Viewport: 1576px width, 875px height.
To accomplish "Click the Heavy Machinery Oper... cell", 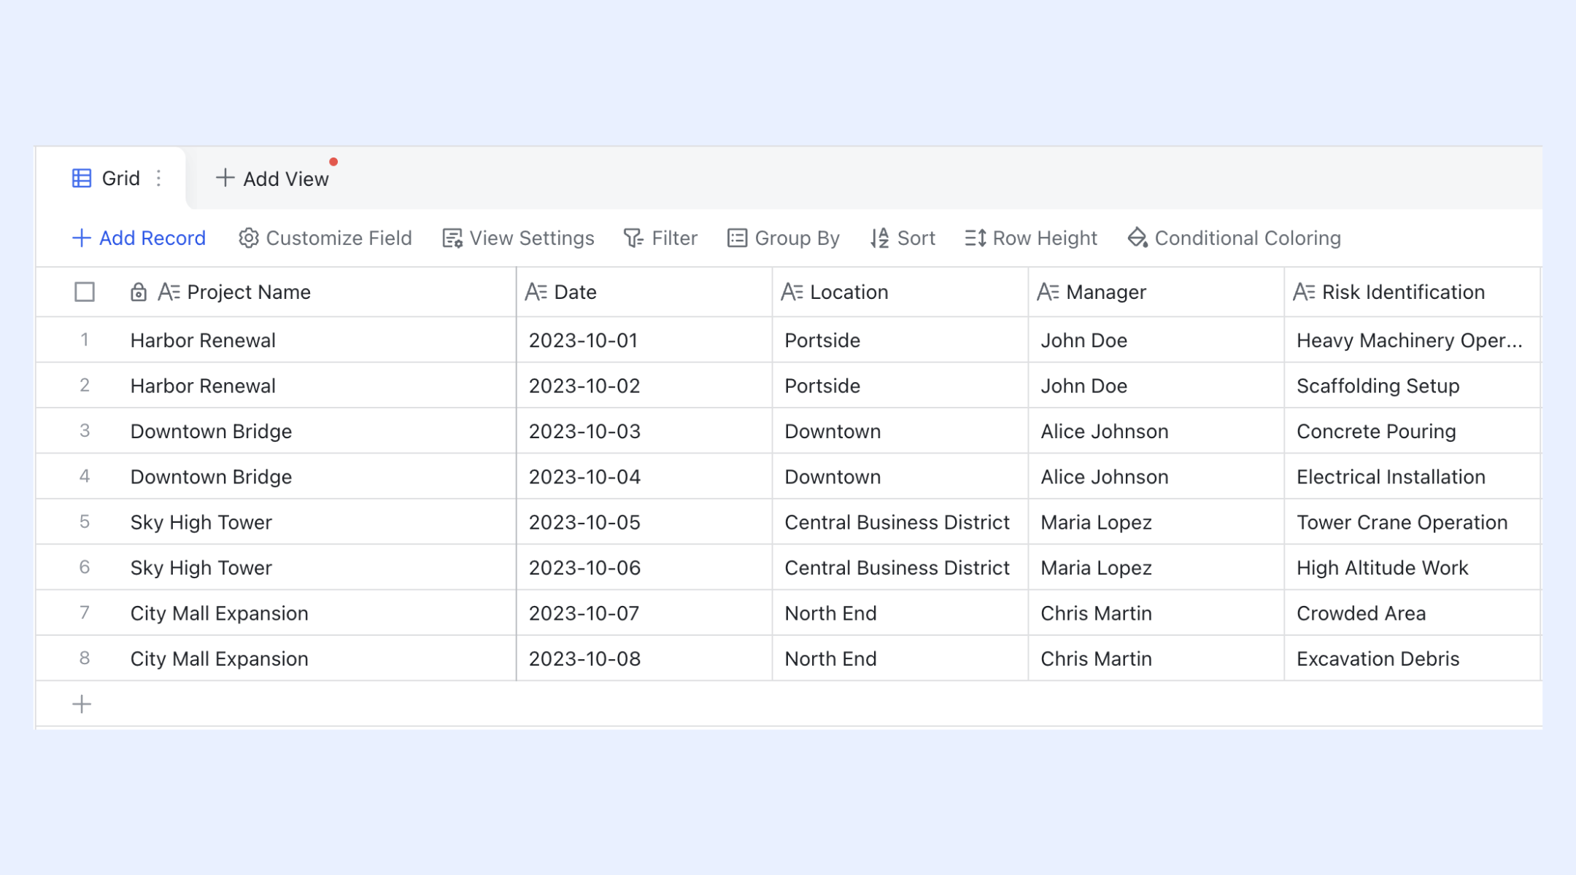I will 1413,340.
